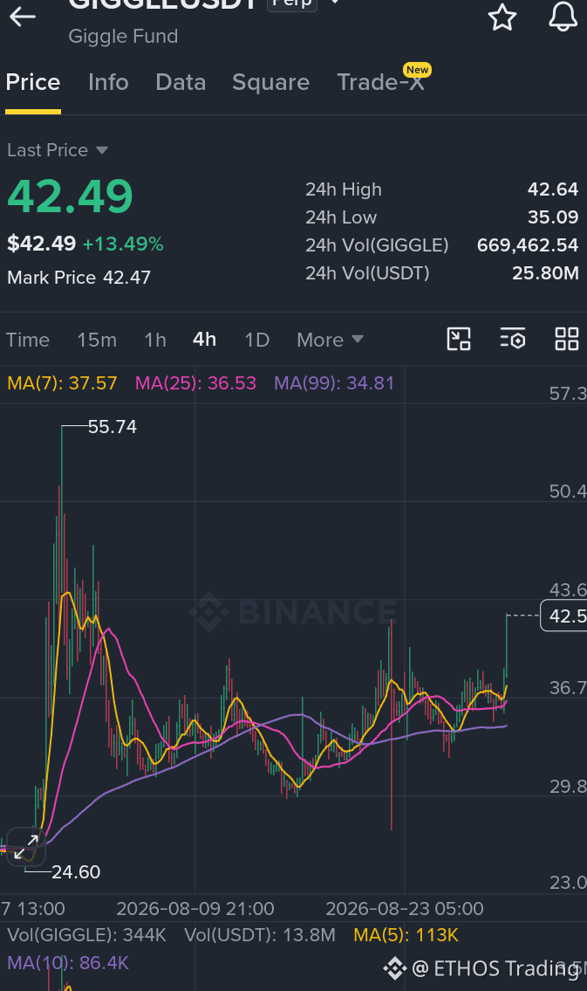The image size is (587, 991).
Task: Tap the large 42.49 last price
Action: (70, 196)
